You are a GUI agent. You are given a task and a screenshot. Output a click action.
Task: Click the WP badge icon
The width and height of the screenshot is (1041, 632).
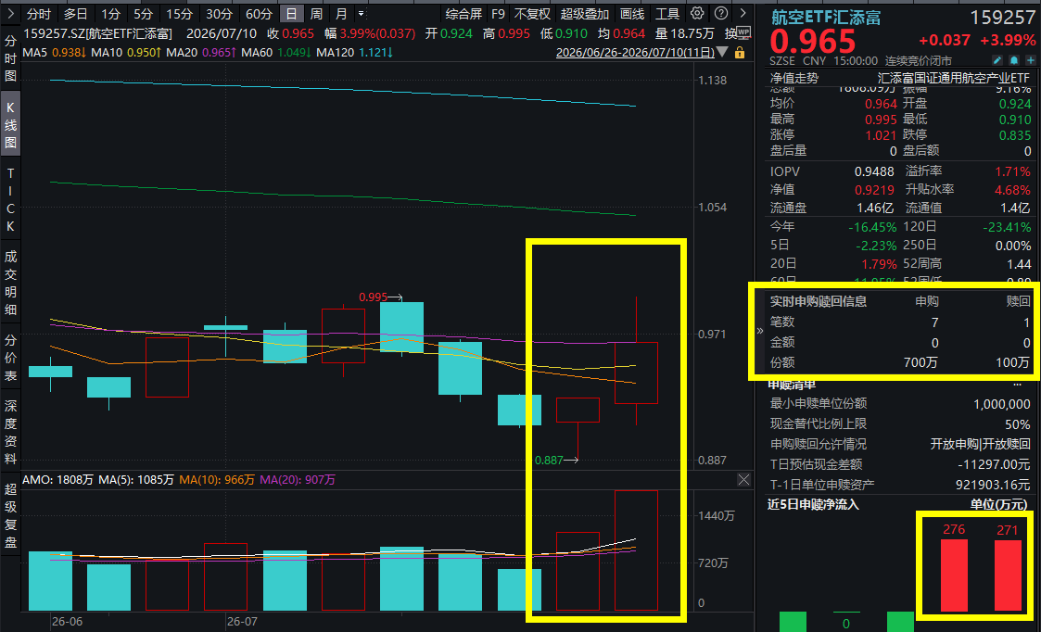coord(743,32)
